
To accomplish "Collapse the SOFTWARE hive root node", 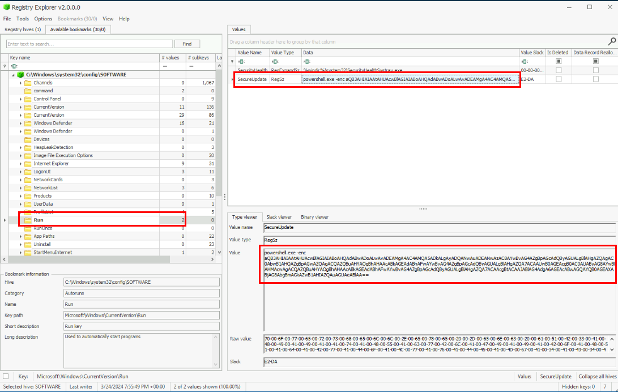I will pos(12,75).
